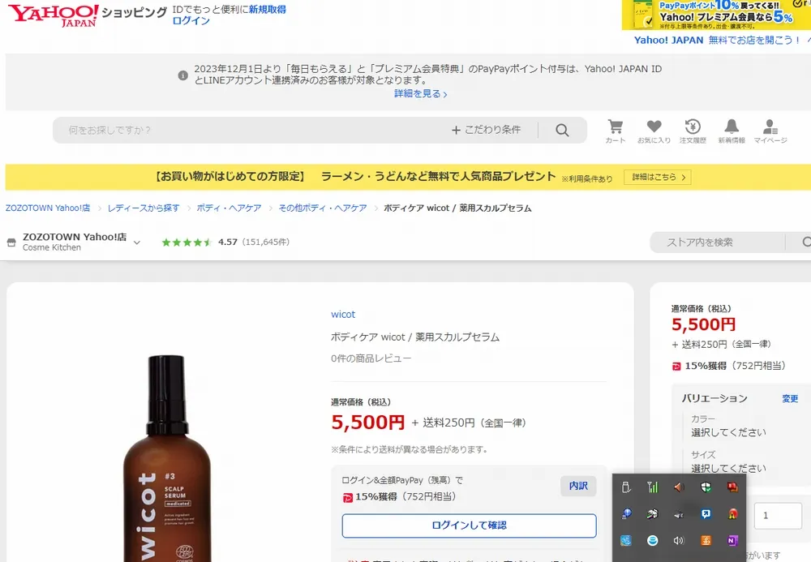
Task: Open the shopping cart icon
Action: click(615, 127)
